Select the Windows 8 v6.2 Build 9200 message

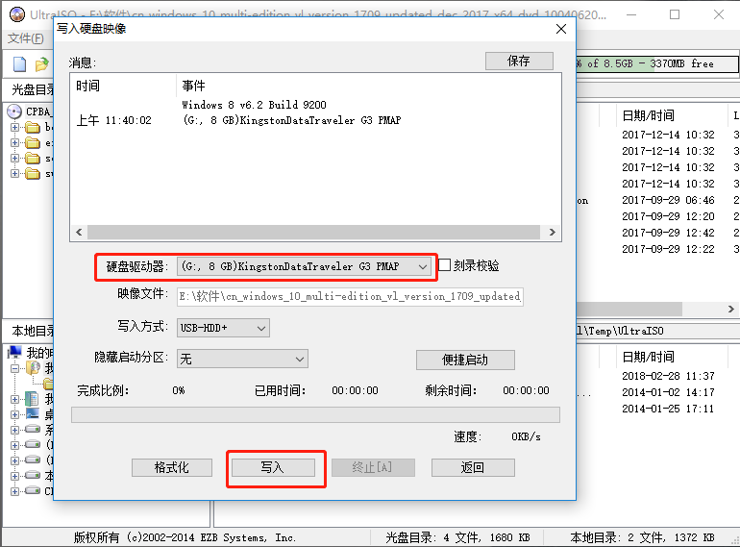coord(254,105)
